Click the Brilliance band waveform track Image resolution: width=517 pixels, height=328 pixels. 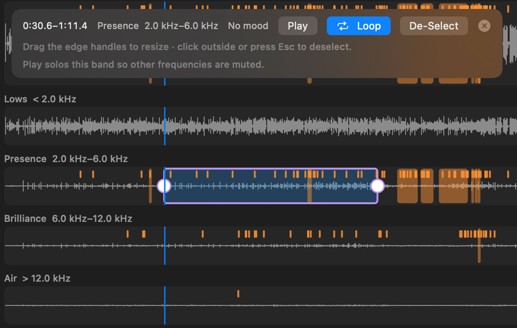point(261,246)
